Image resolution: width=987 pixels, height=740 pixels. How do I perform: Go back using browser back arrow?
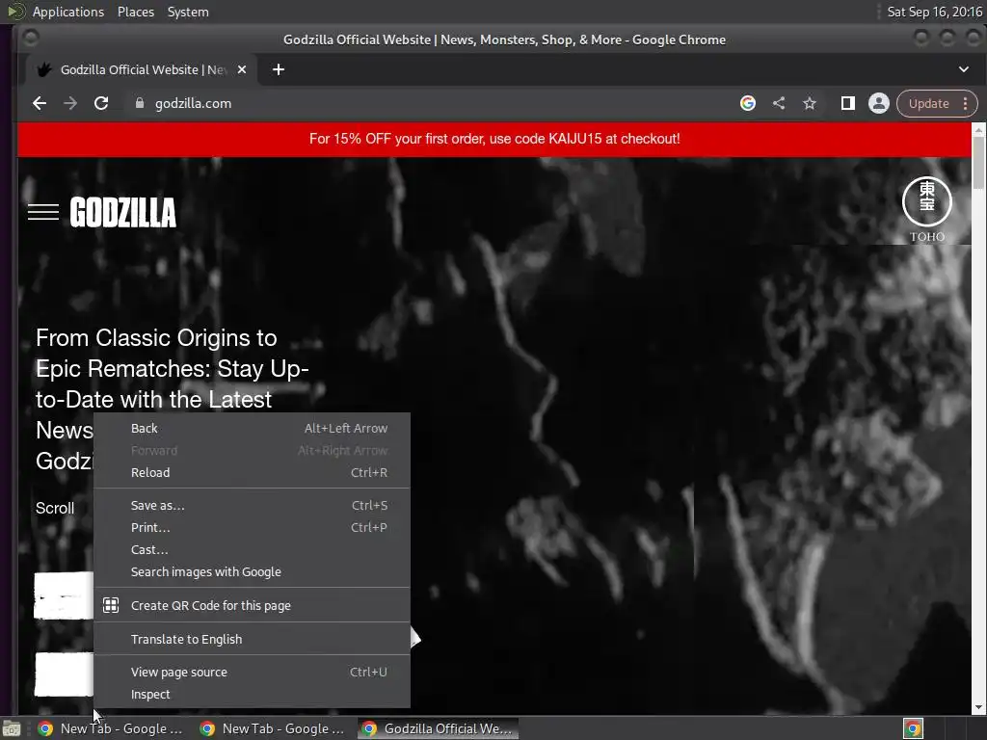coord(39,103)
